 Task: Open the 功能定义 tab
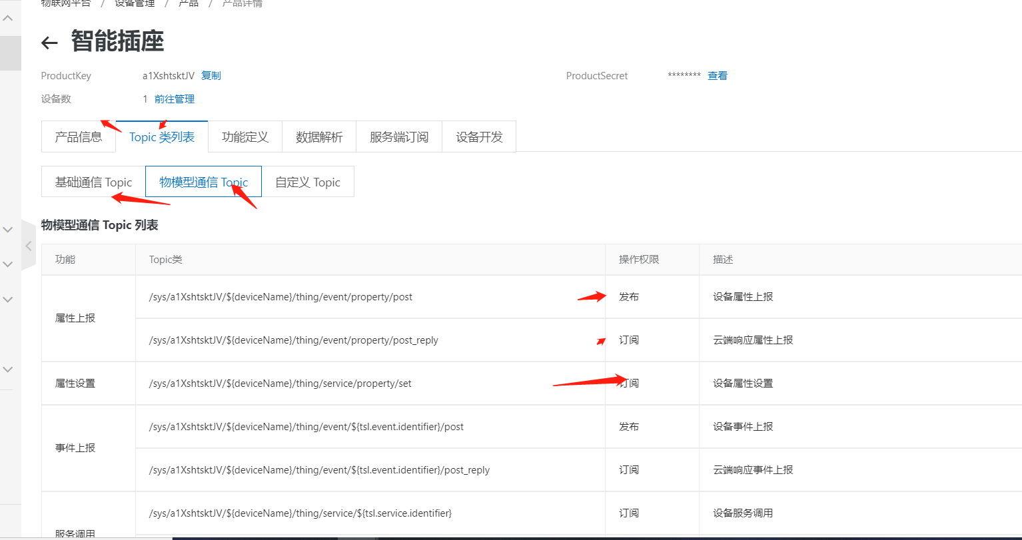pyautogui.click(x=245, y=137)
